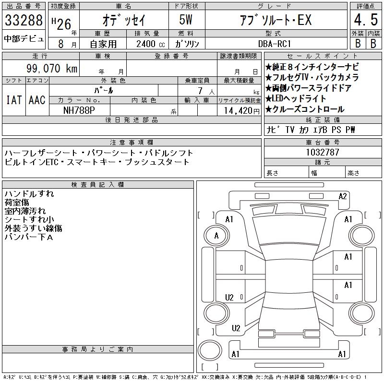Click the spare tire circle below the diagram
384x384 pixels.
tap(210, 350)
